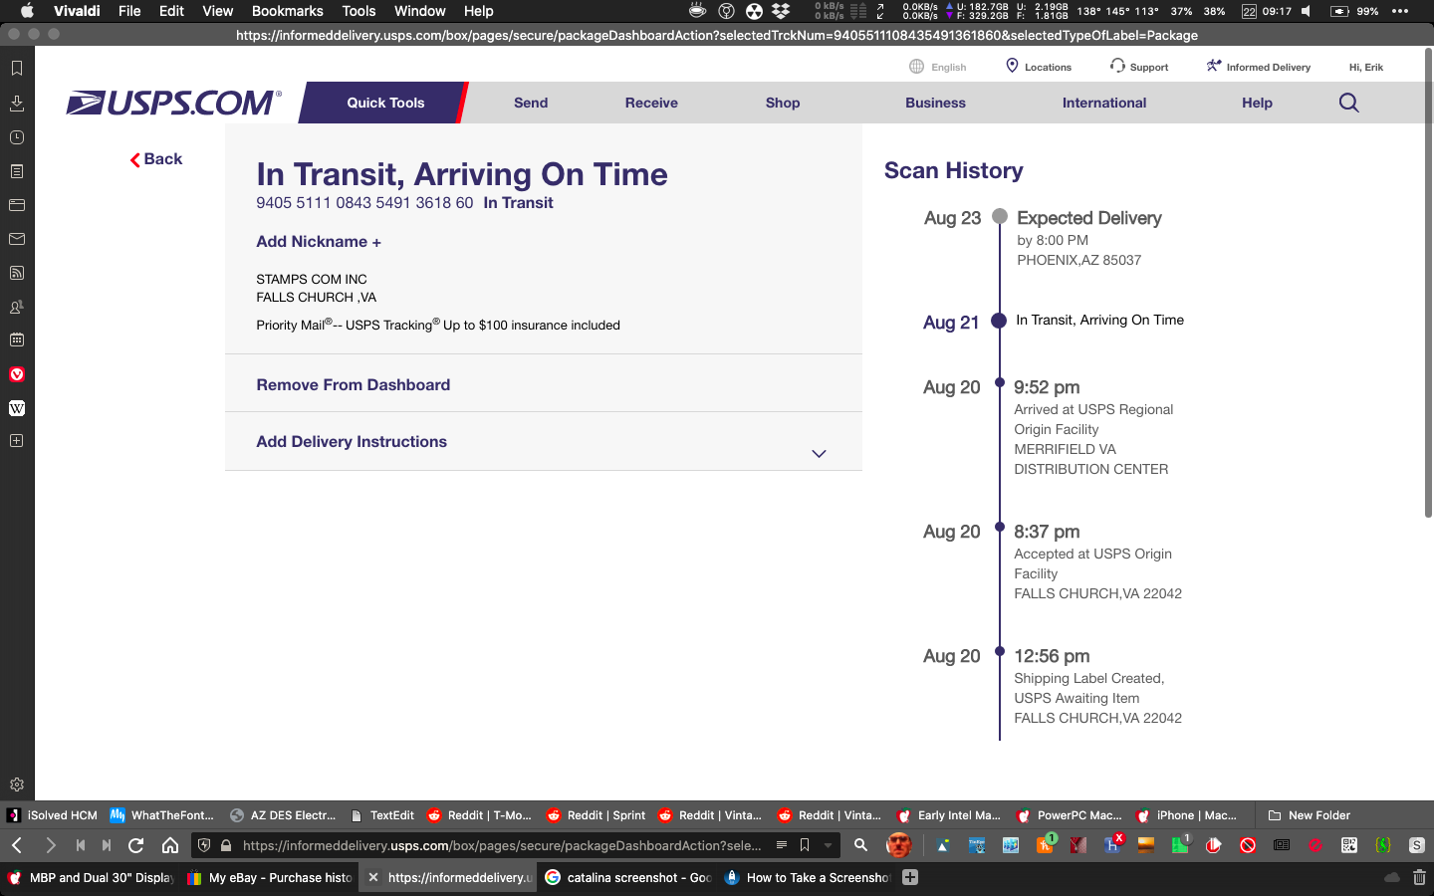
Task: Open the reader view from address bar
Action: [x=782, y=845]
